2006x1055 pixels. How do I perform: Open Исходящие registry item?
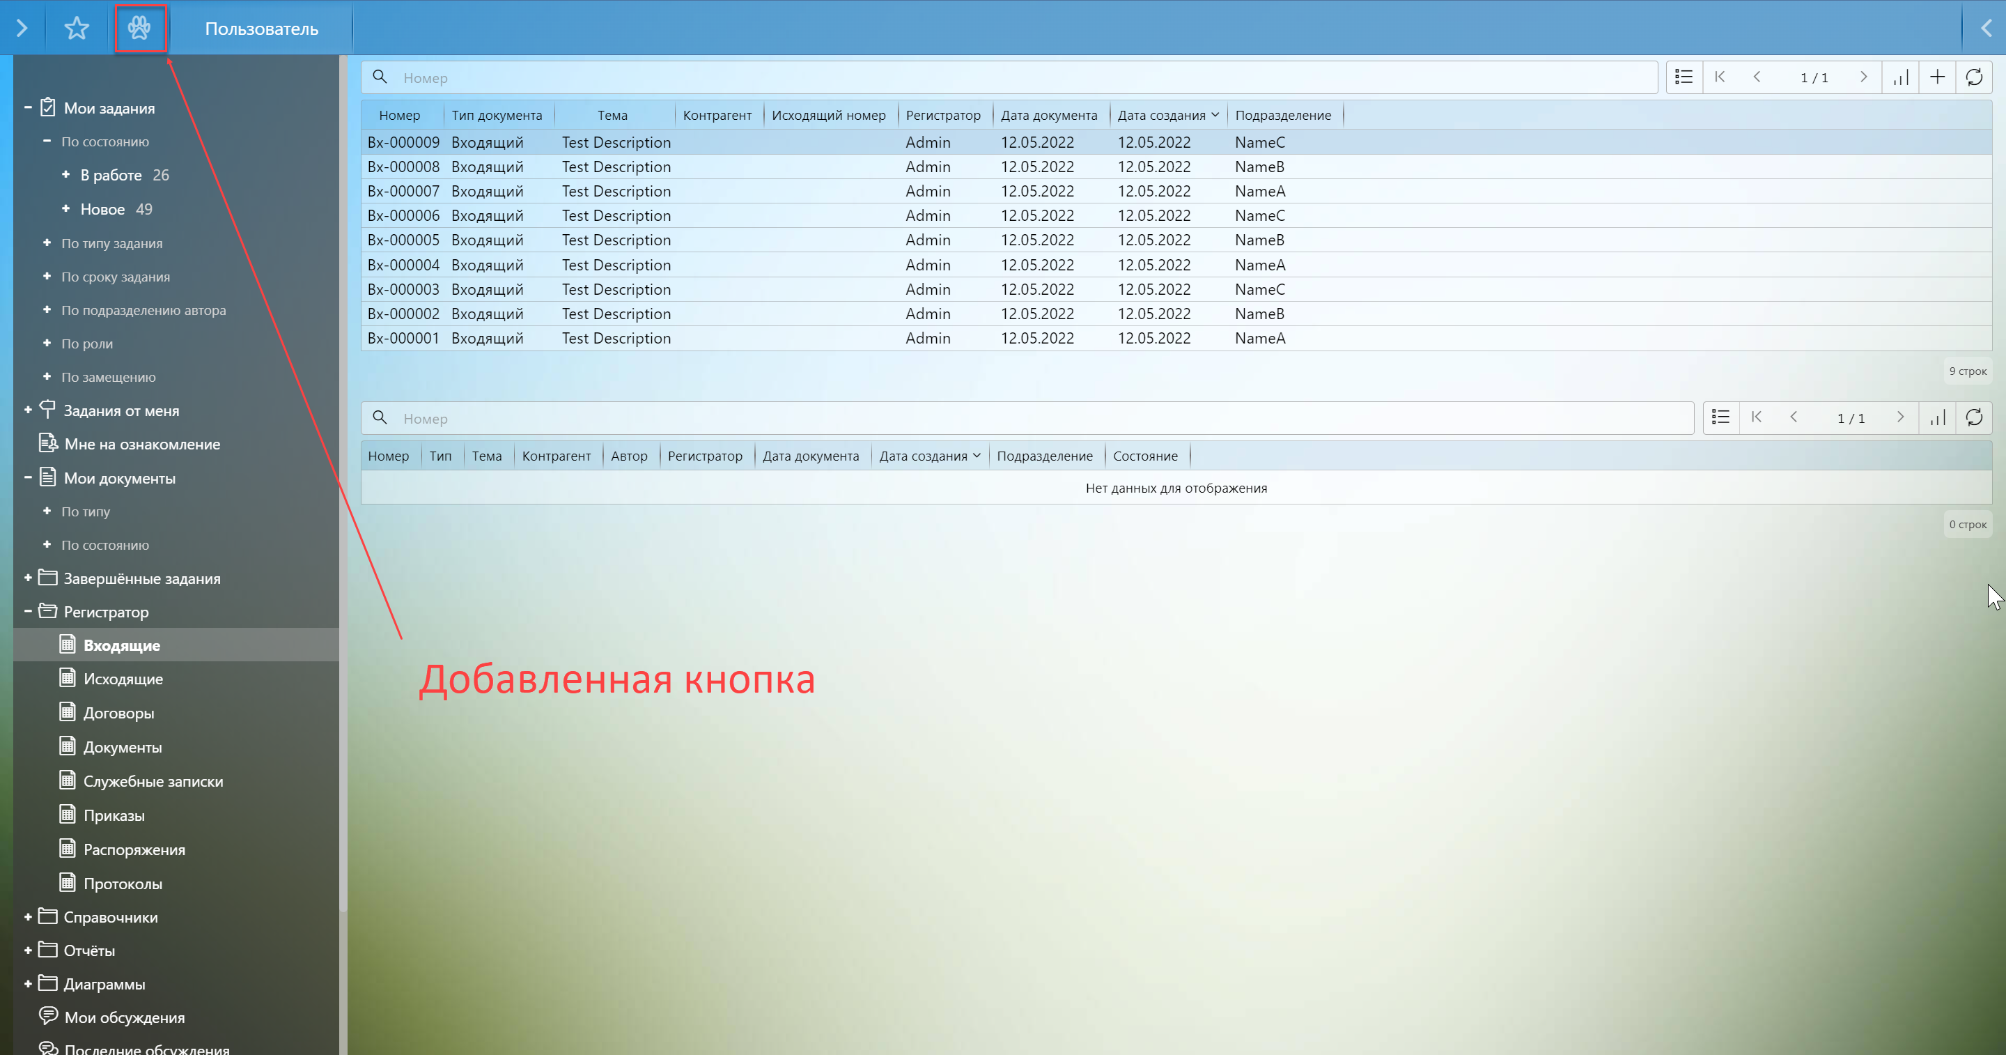tap(123, 679)
